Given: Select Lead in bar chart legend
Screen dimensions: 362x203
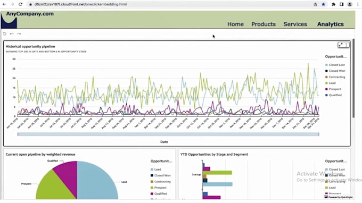Looking at the screenshot, I should pos(331,188).
